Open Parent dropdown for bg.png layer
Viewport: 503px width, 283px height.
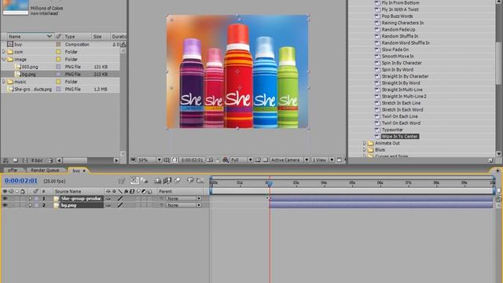[x=183, y=205]
